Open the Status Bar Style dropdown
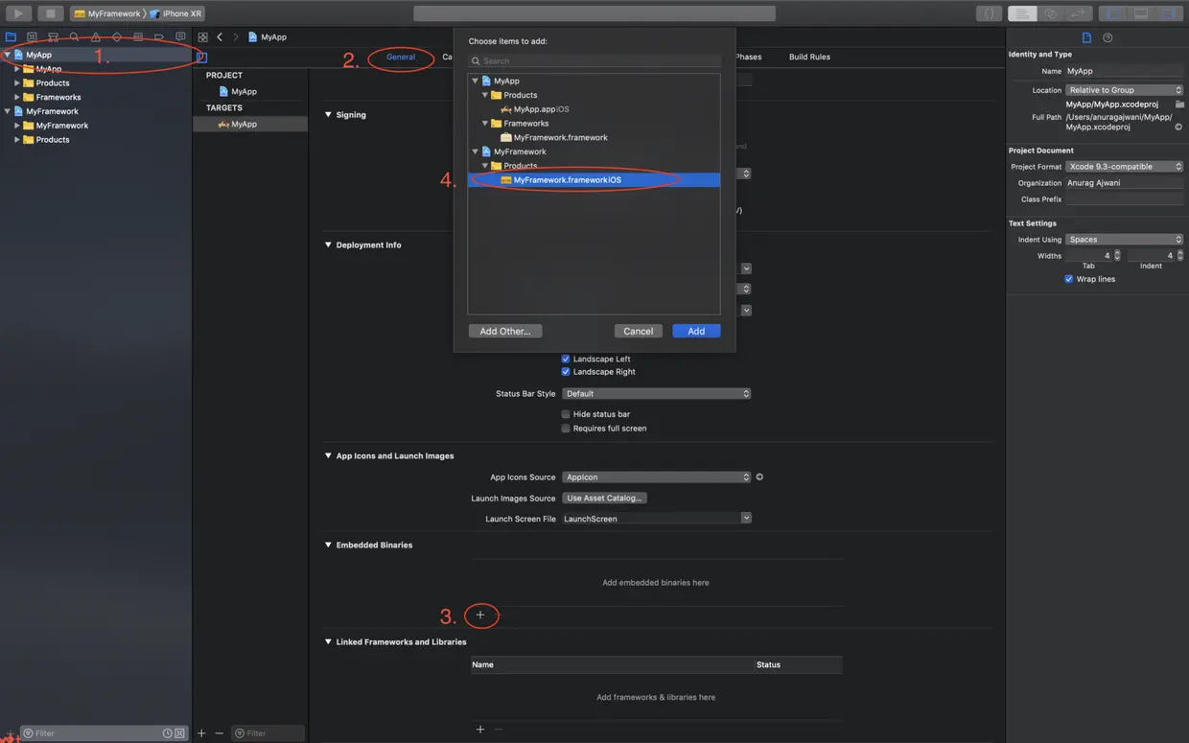This screenshot has height=743, width=1189. [657, 393]
